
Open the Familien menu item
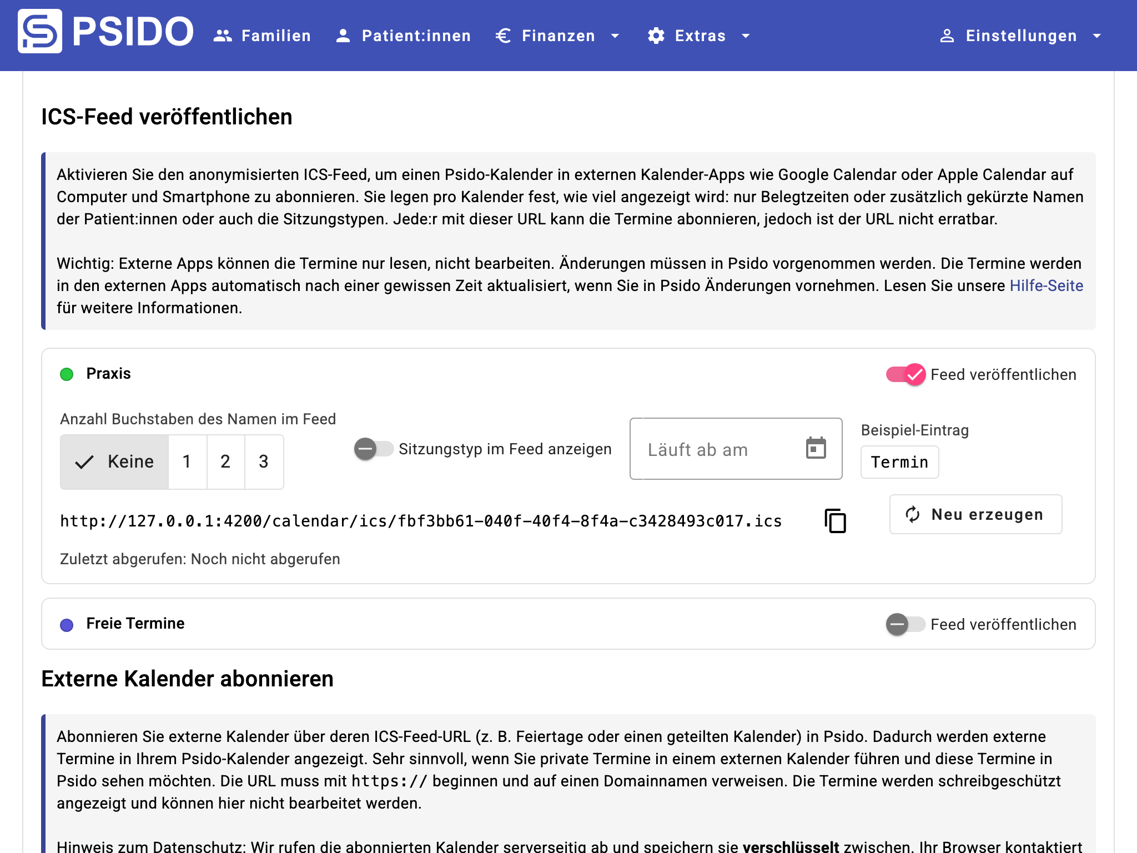click(x=263, y=36)
